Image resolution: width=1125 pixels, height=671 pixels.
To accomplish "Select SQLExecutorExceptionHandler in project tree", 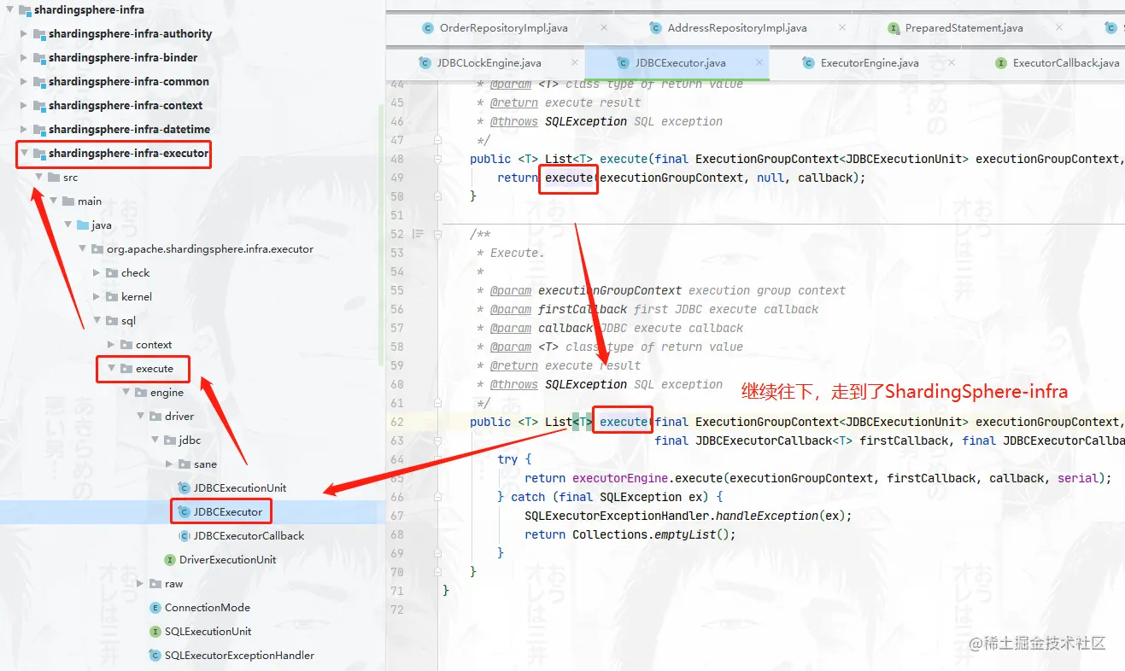I will click(x=239, y=656).
